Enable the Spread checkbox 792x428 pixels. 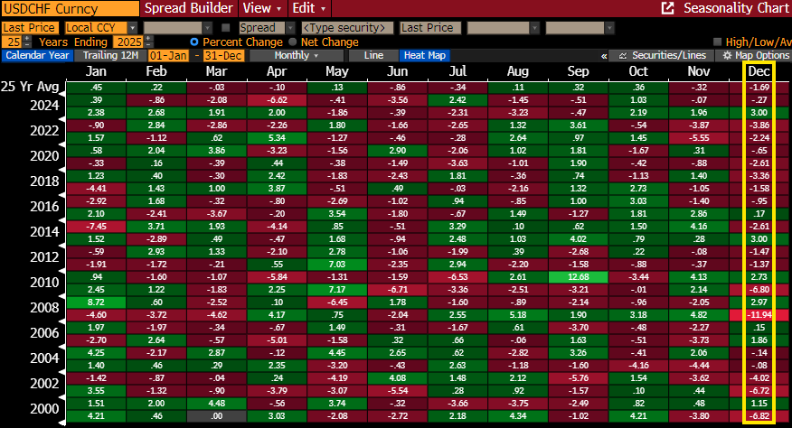point(226,28)
